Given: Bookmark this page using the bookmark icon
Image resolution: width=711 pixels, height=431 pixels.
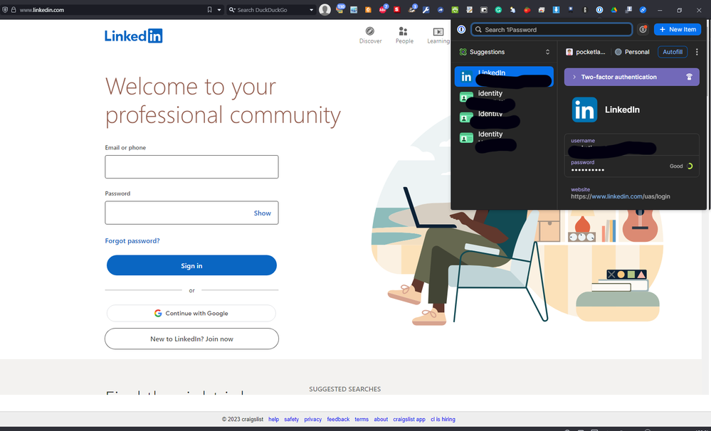Looking at the screenshot, I should click(x=209, y=9).
